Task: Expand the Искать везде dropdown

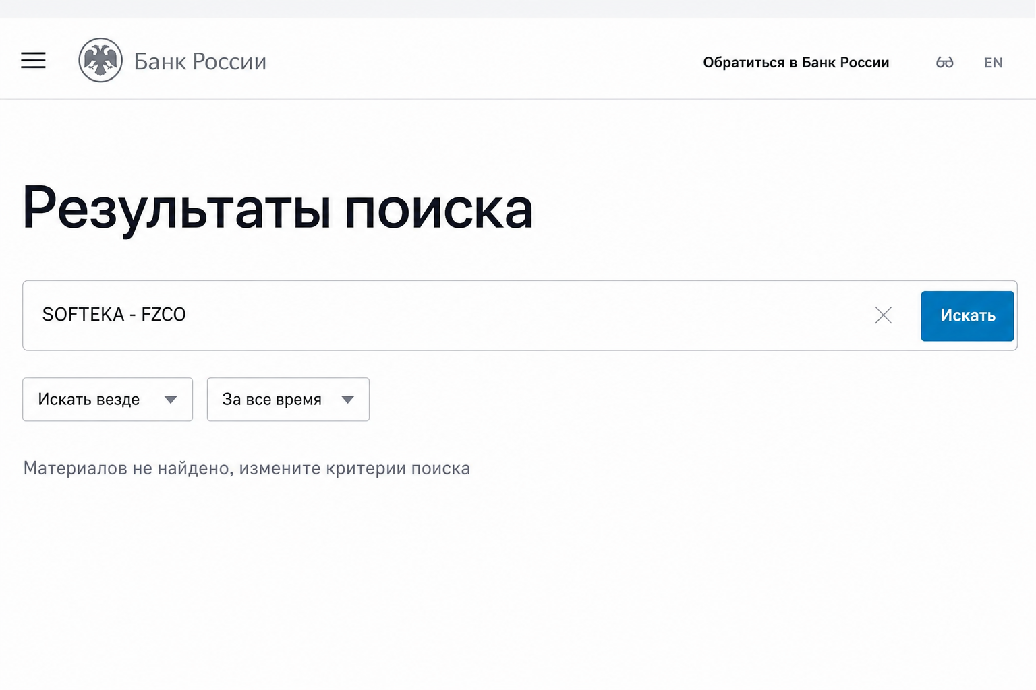Action: [107, 400]
